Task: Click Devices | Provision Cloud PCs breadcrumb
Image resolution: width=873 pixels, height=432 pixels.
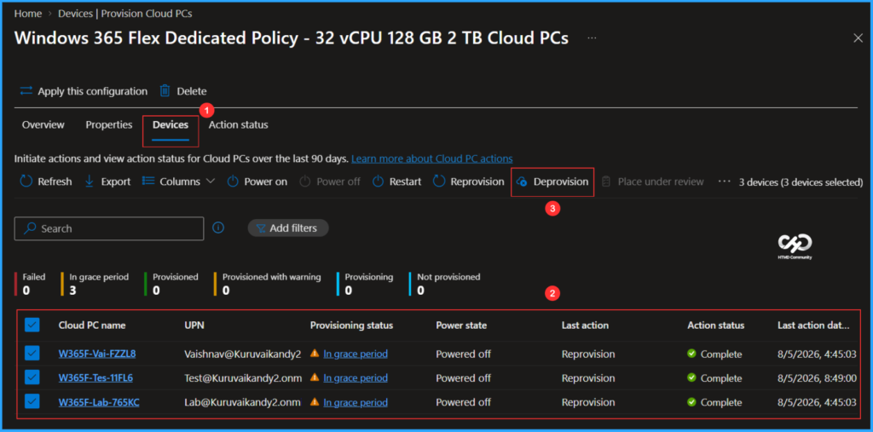Action: [x=125, y=14]
